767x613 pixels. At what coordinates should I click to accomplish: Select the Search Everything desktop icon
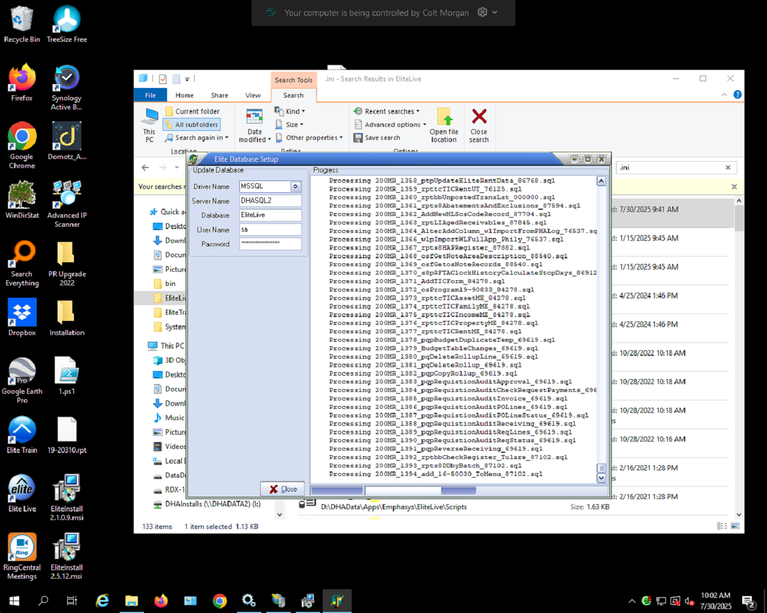[x=22, y=263]
